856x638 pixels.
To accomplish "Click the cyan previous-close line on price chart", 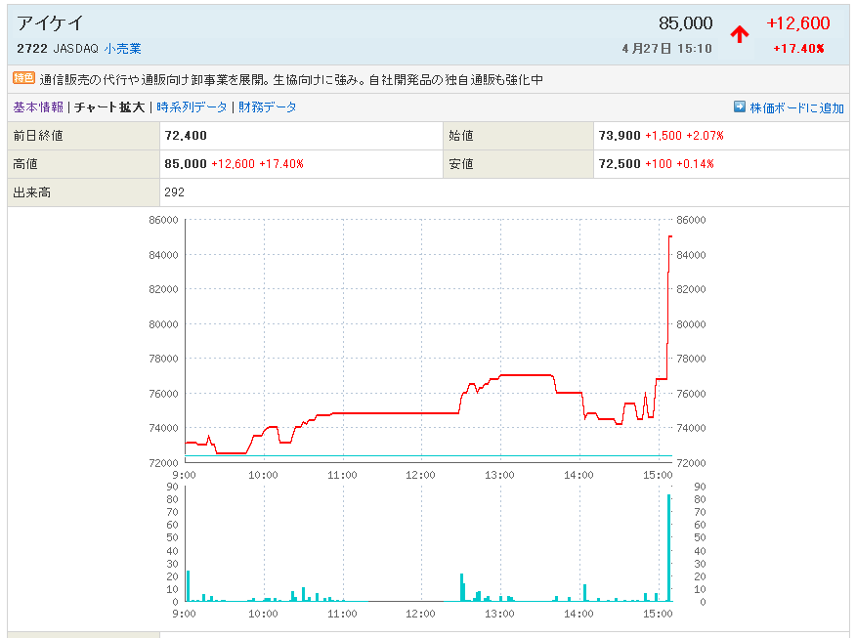I will (x=420, y=455).
